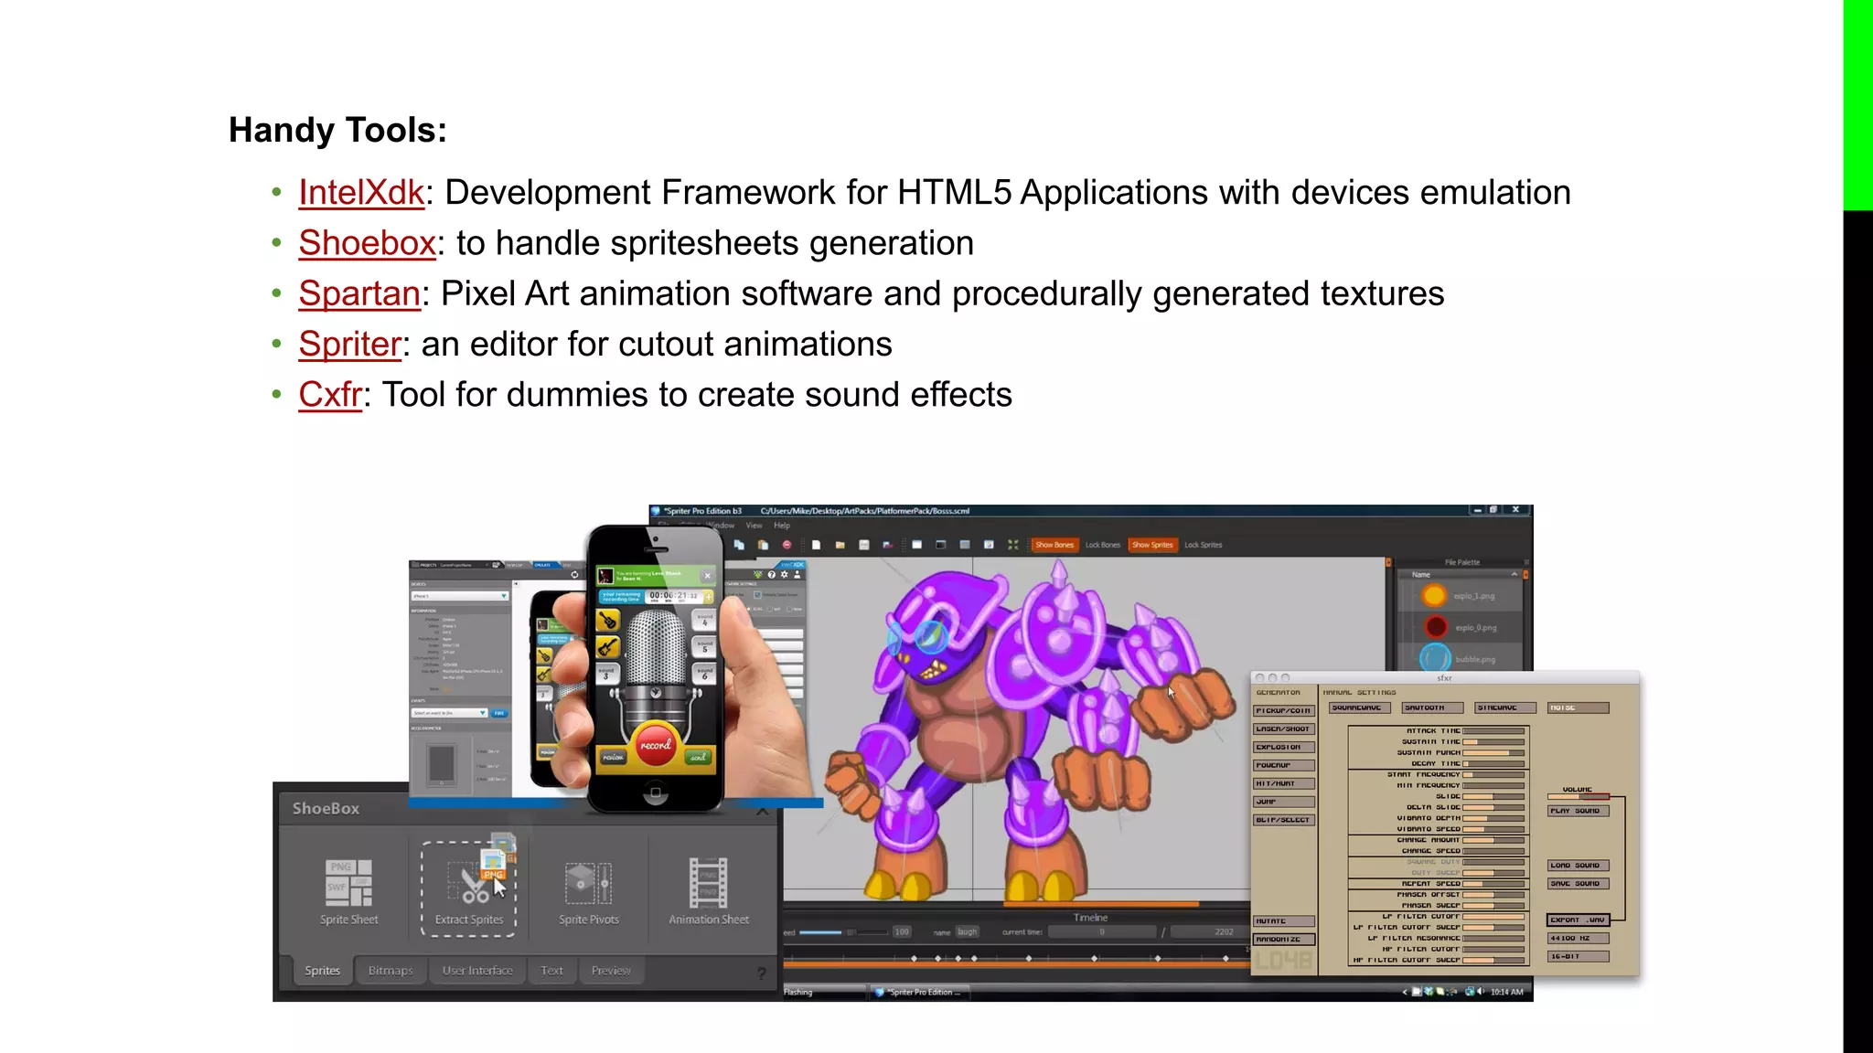Toggle Lock Sprites in Spriter
The height and width of the screenshot is (1053, 1873).
(1204, 545)
